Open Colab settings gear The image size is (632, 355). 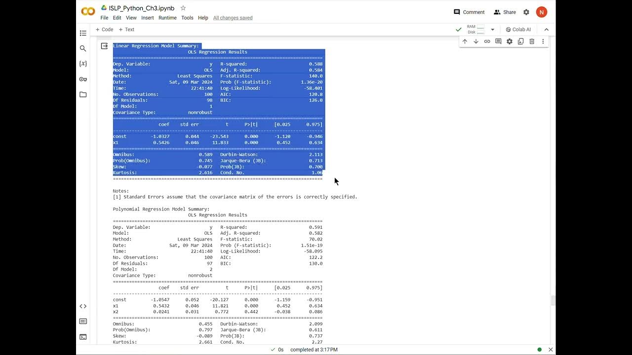point(526,12)
